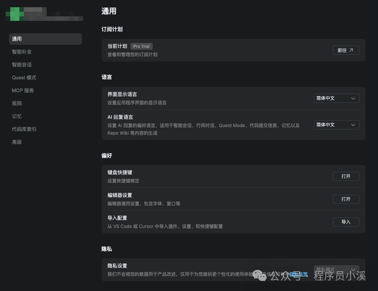Viewport: 378px width, 291px height.
Task: Click 打开 next to 键盘快捷键
Action: coord(345,176)
